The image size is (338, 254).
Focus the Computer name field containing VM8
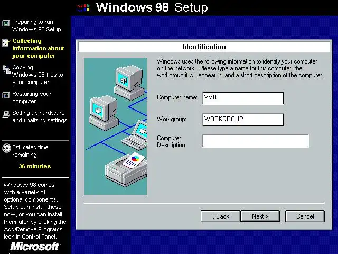tap(243, 98)
